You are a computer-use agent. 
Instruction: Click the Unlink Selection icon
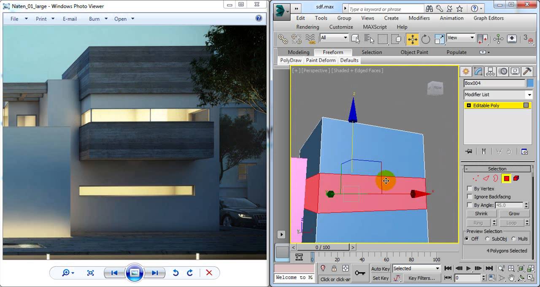click(297, 39)
